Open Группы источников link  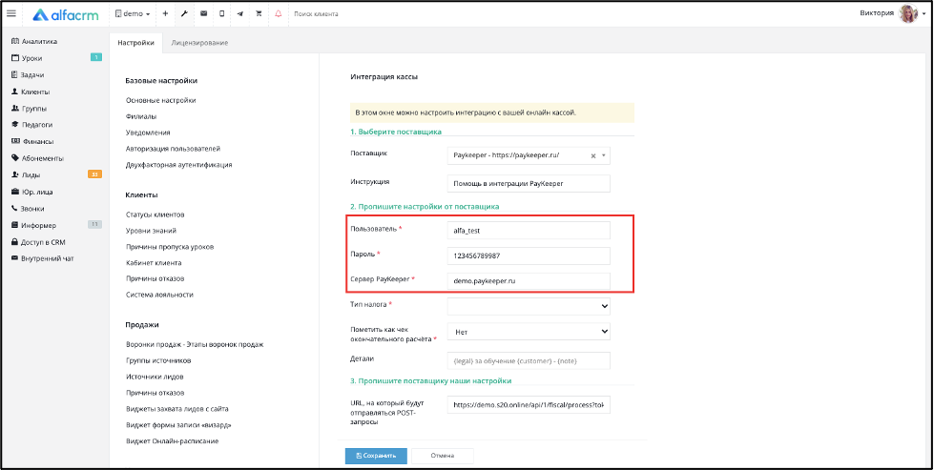pyautogui.click(x=158, y=360)
